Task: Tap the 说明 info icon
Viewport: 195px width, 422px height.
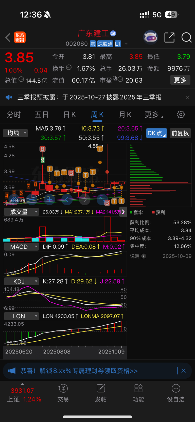Action: point(144,256)
